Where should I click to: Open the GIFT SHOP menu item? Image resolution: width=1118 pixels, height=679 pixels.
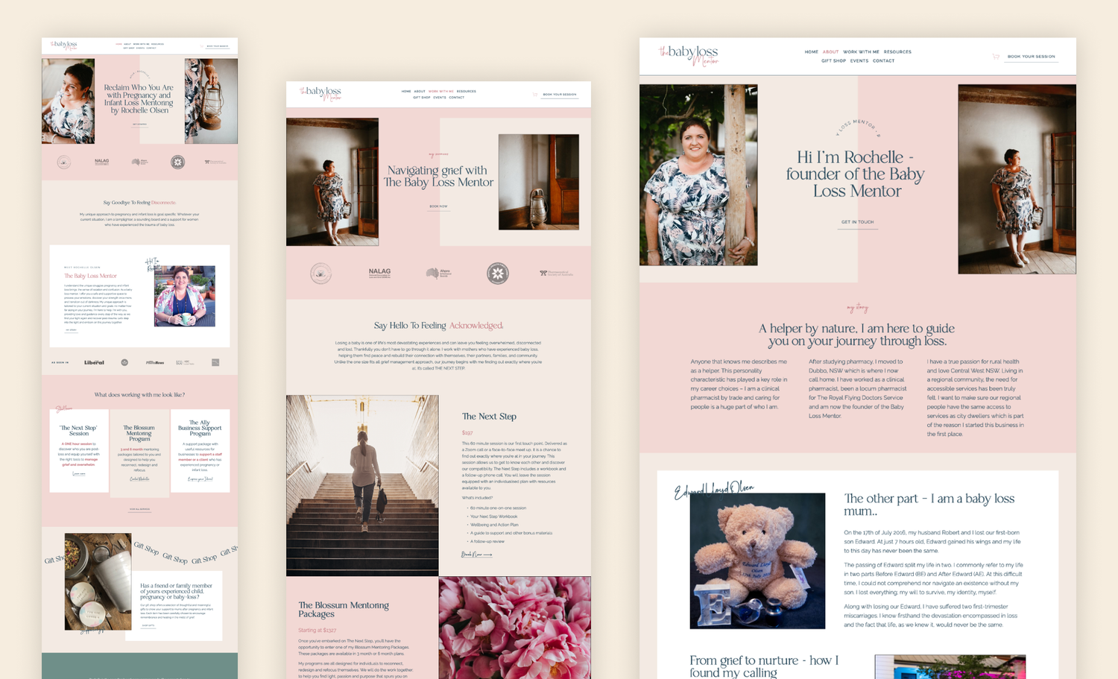[833, 60]
